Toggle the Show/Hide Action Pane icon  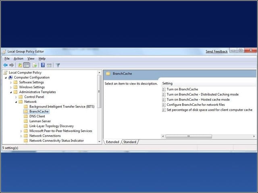pyautogui.click(x=49, y=65)
